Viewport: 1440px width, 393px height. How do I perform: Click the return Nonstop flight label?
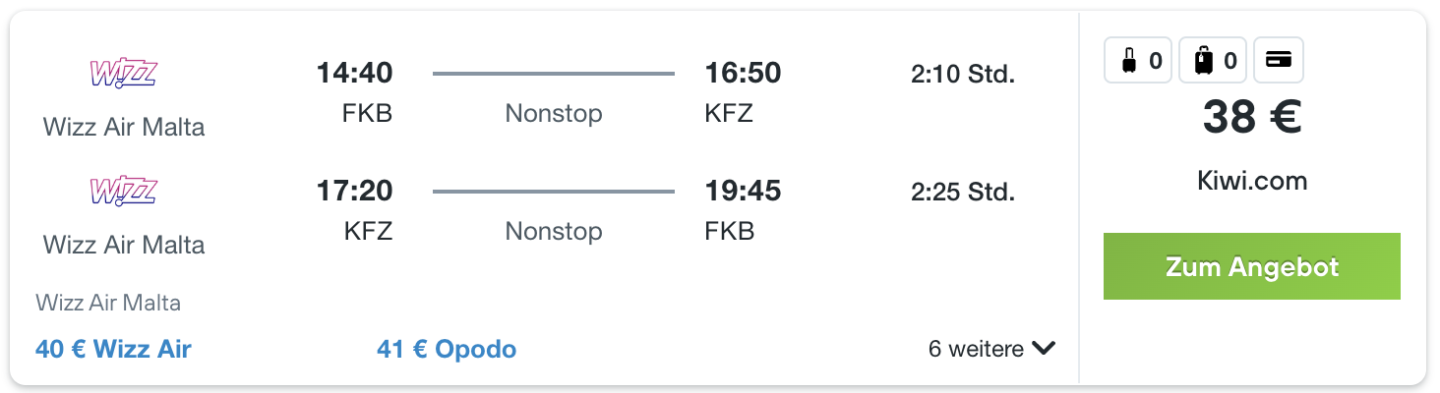pos(554,232)
